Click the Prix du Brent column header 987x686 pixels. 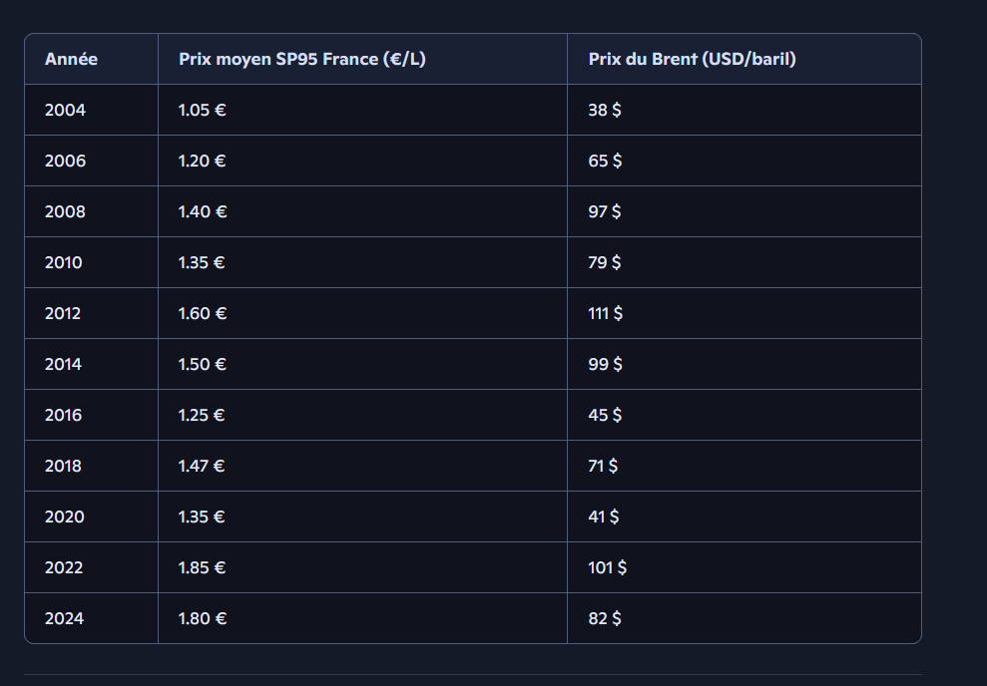click(692, 60)
